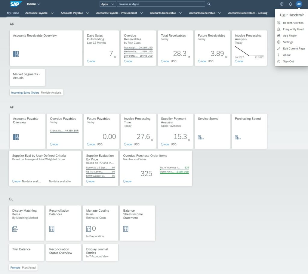308x274 pixels.
Task: Open the Reconciliation Balances tile
Action: 63,223
